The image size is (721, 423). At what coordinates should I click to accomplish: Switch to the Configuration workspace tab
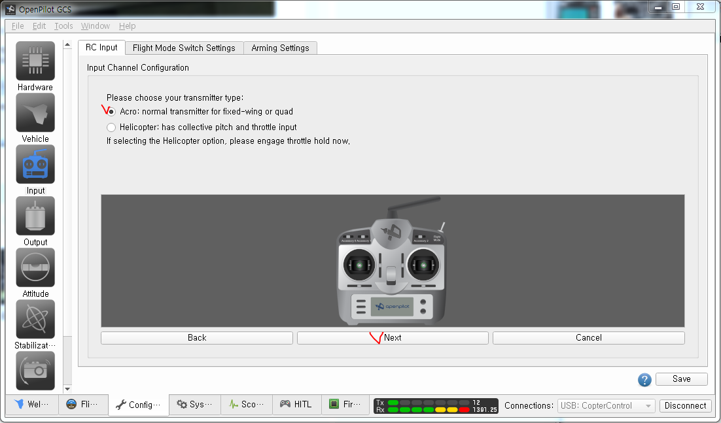139,405
